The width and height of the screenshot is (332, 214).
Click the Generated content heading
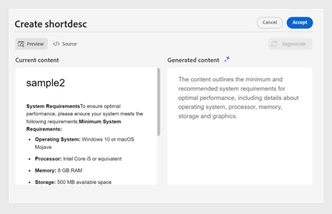click(x=193, y=60)
